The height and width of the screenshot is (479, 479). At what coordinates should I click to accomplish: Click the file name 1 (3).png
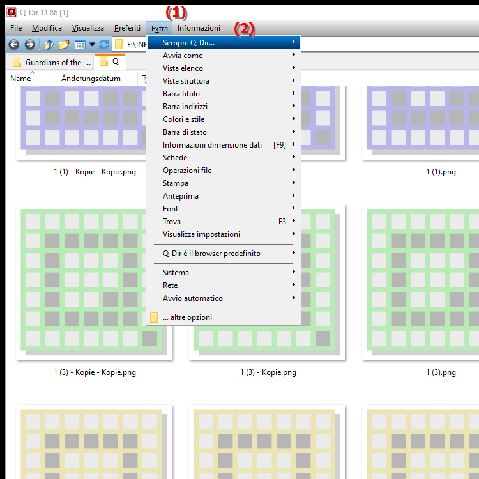[441, 373]
